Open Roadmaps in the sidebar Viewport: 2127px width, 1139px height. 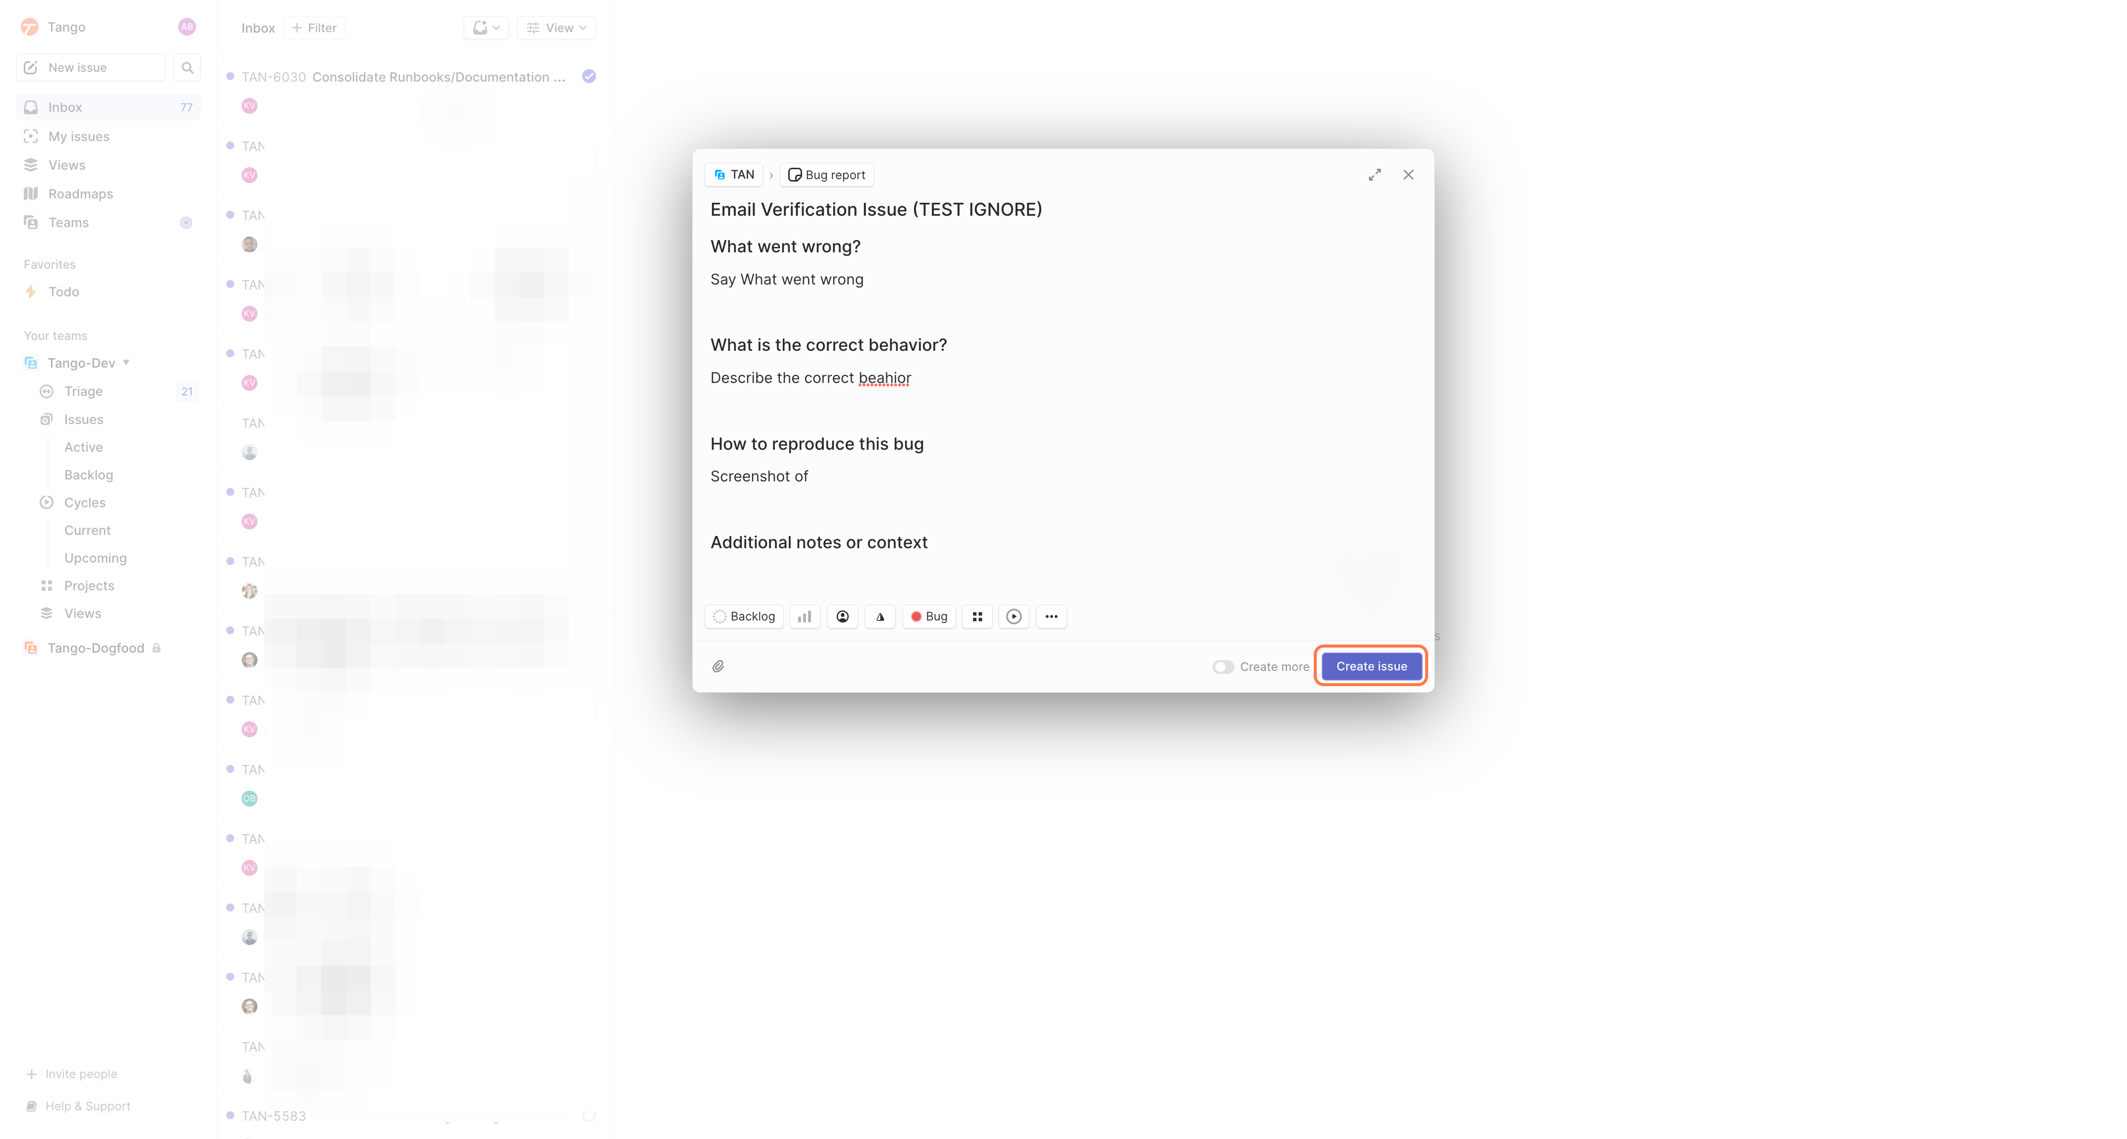(108, 194)
